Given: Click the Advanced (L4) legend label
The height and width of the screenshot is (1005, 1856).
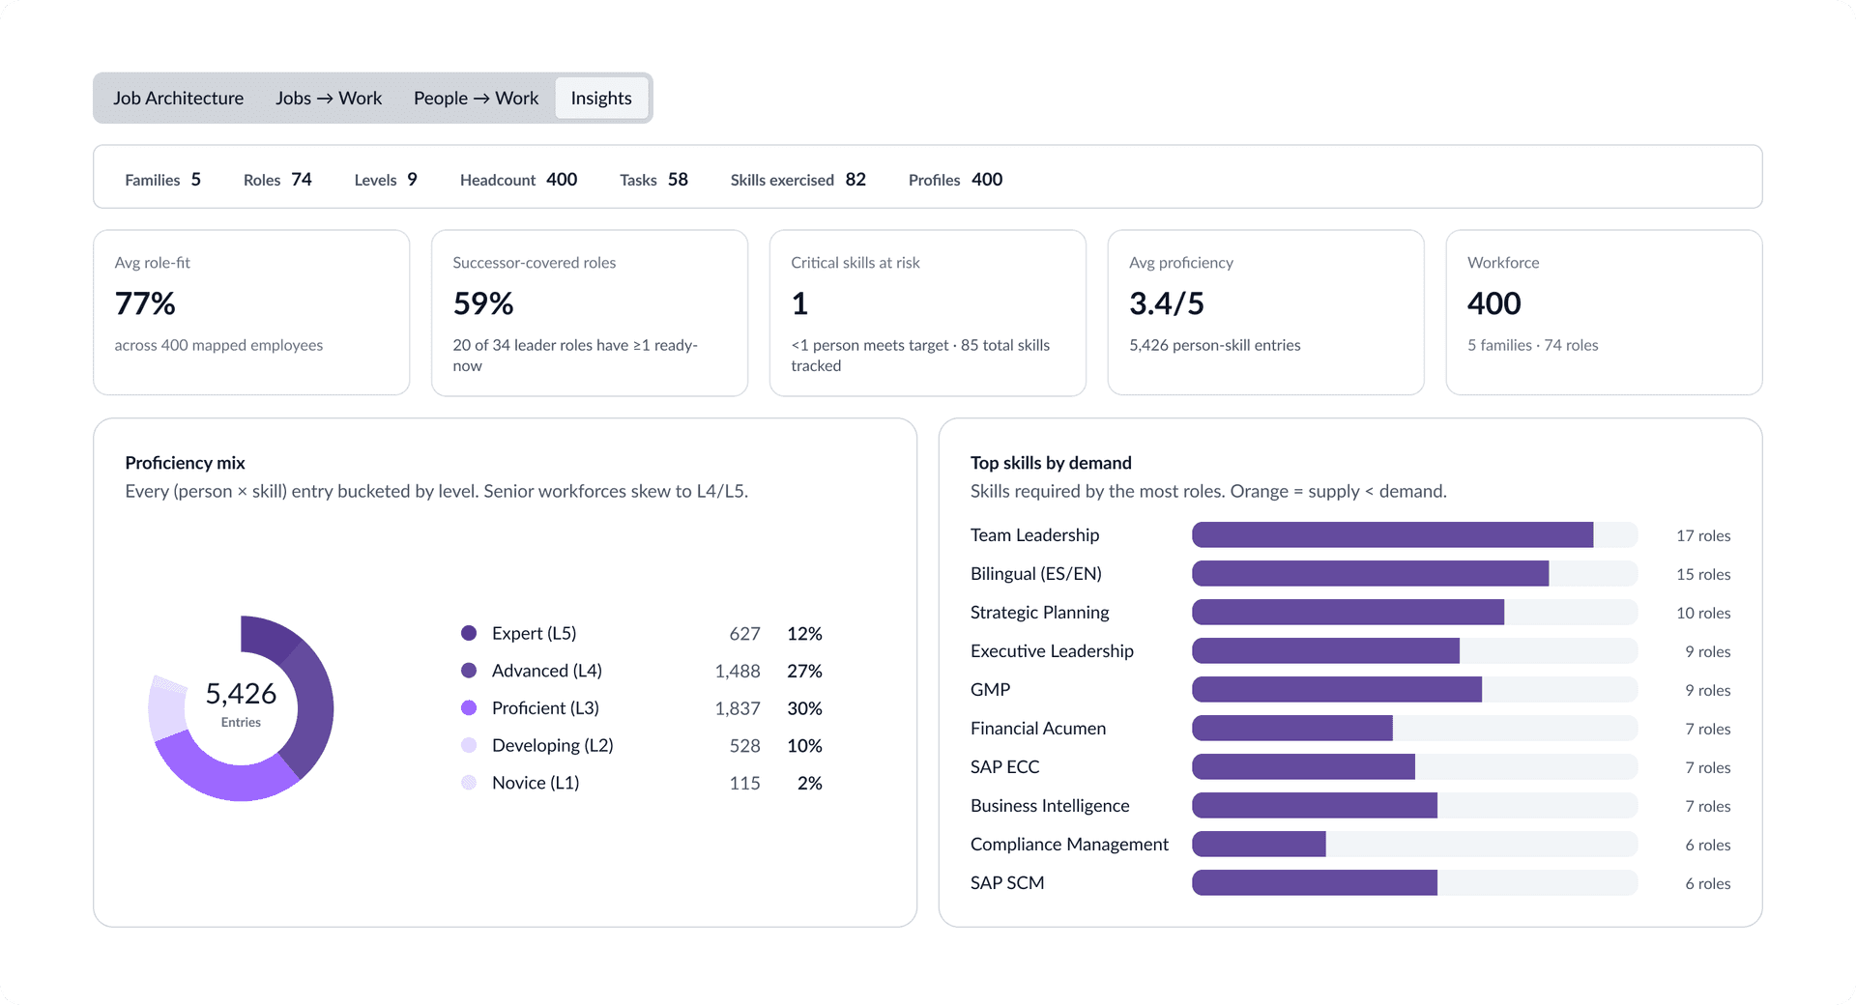Looking at the screenshot, I should [x=547, y=671].
